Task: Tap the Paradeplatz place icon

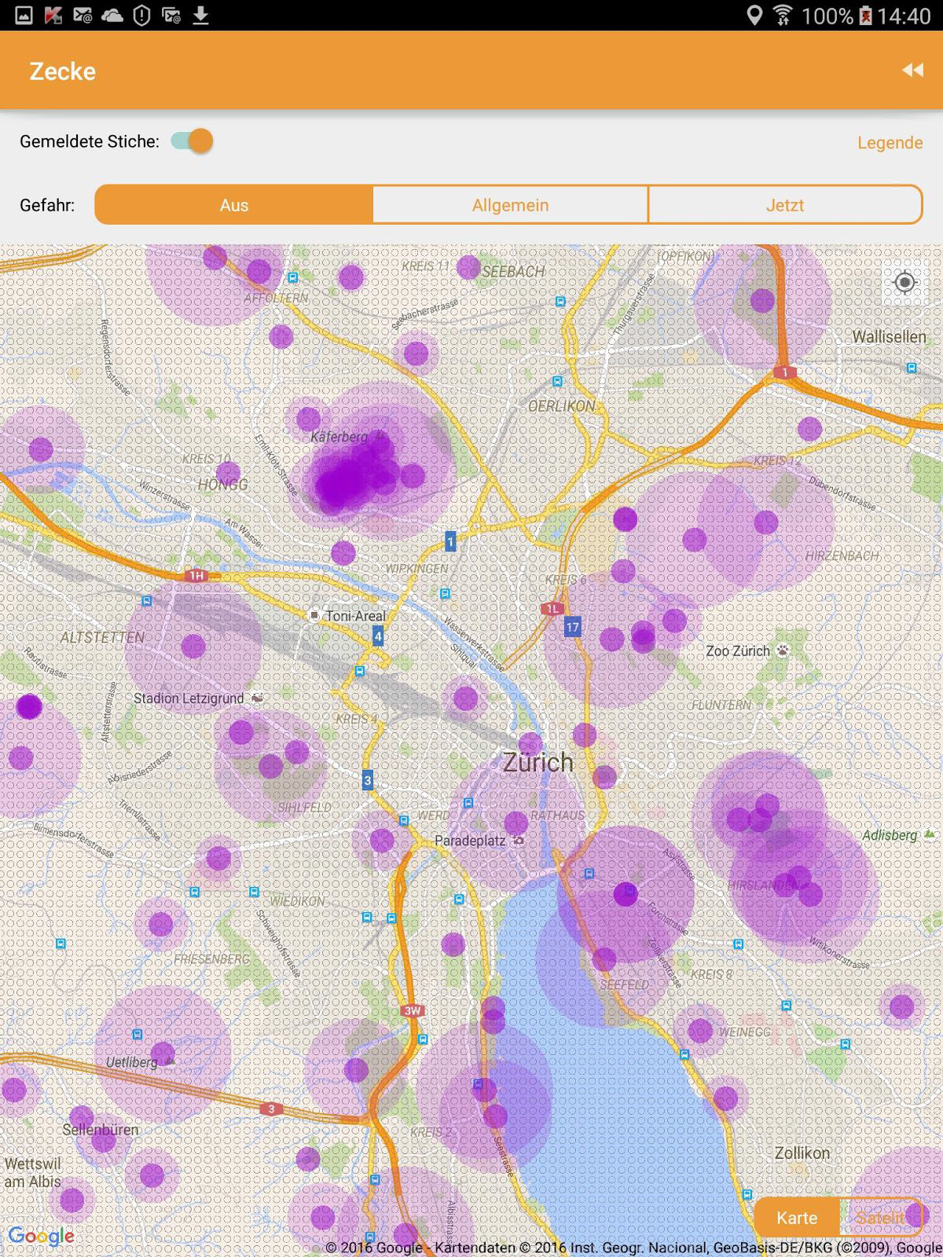Action: pyautogui.click(x=518, y=841)
